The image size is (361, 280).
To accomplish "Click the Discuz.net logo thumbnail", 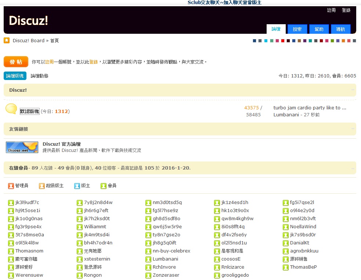I will pos(22,147).
